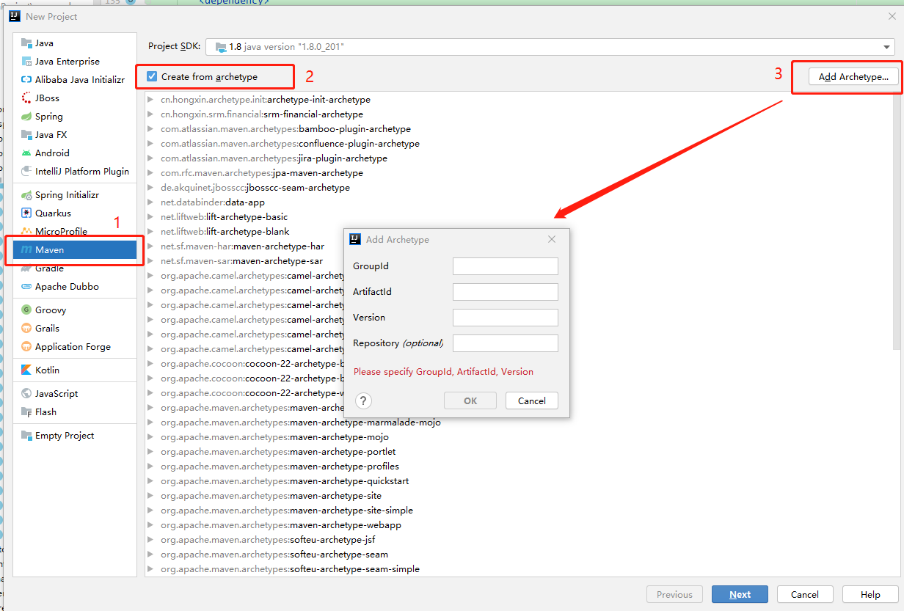This screenshot has width=904, height=611.
Task: Focus the ArtifactId input field
Action: [506, 292]
